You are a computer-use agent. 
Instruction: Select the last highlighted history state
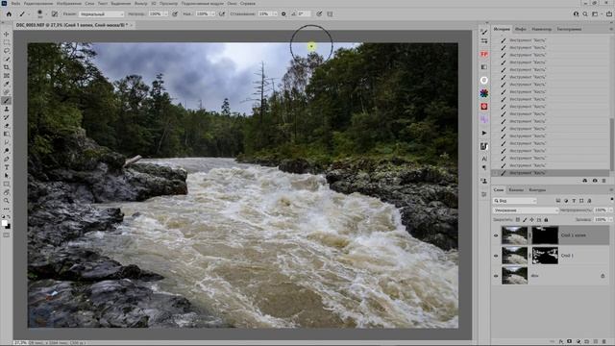pos(551,173)
